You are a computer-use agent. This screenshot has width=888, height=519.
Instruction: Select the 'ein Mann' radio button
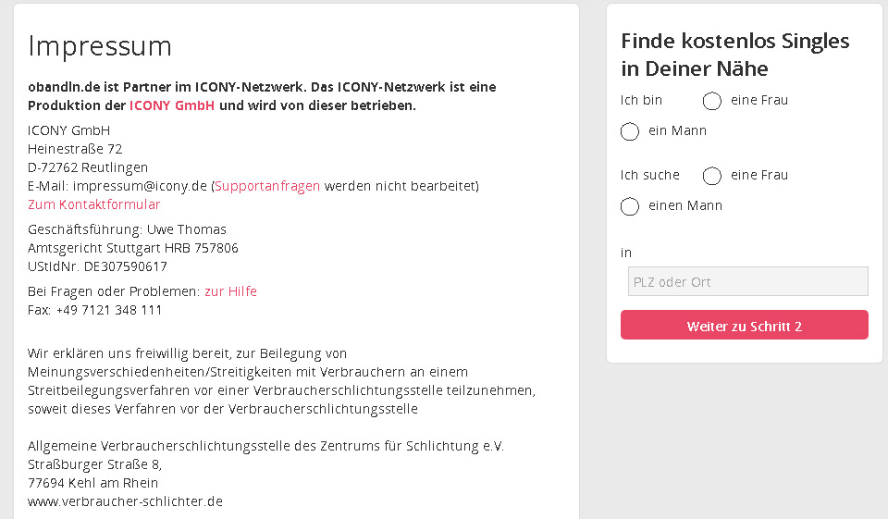click(630, 131)
